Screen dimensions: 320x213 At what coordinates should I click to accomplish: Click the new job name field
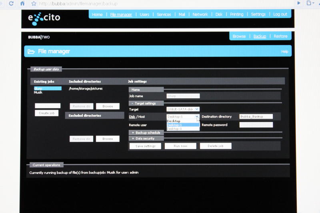[x=48, y=106]
